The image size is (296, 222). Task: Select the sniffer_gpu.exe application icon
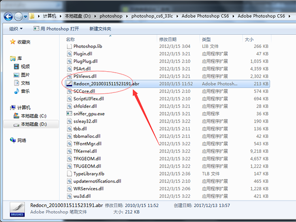click(69, 114)
